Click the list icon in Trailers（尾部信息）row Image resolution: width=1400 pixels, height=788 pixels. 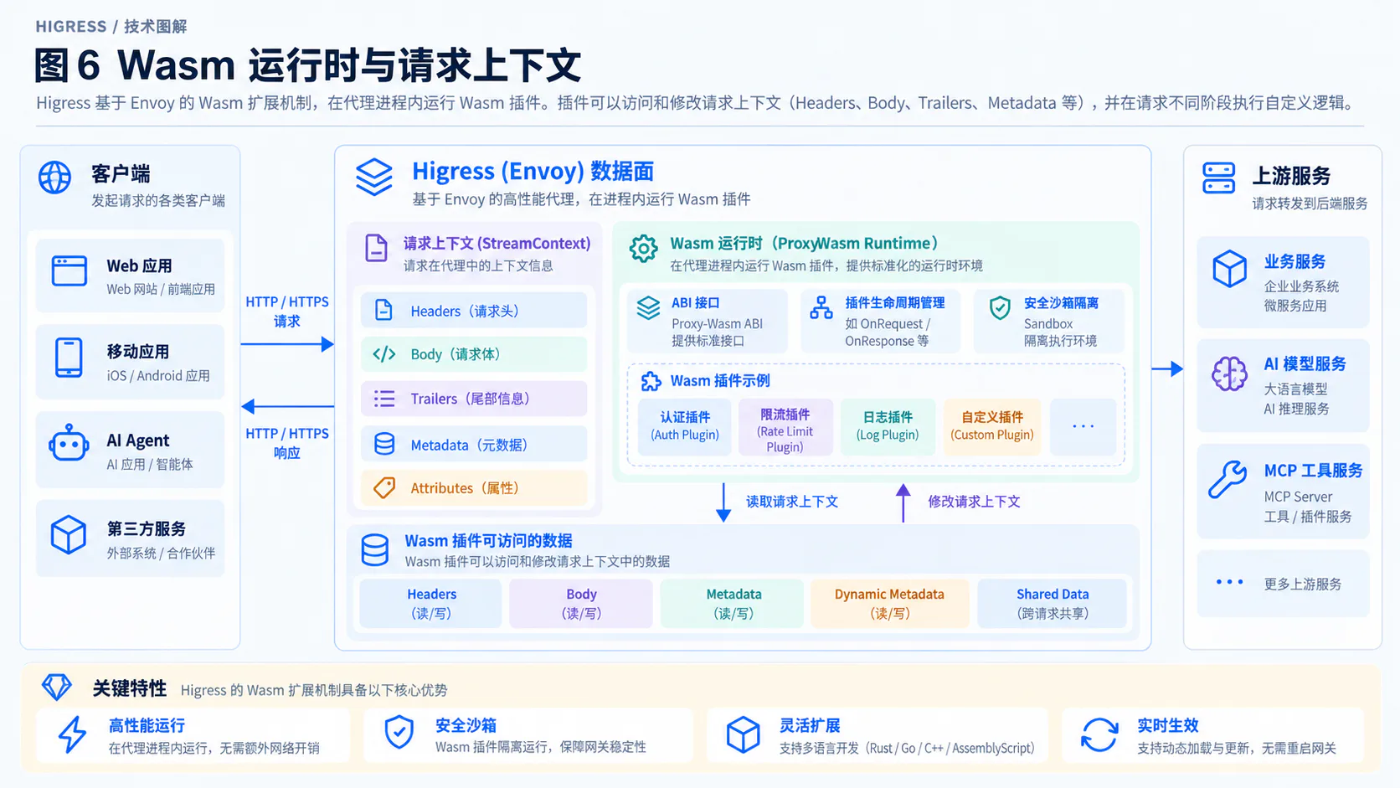[384, 399]
